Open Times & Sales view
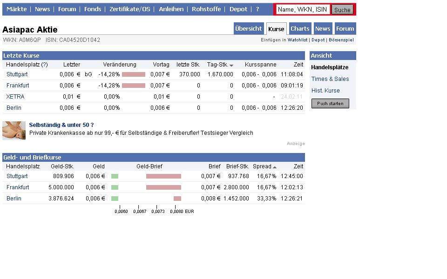This screenshot has width=447, height=279. 330,79
